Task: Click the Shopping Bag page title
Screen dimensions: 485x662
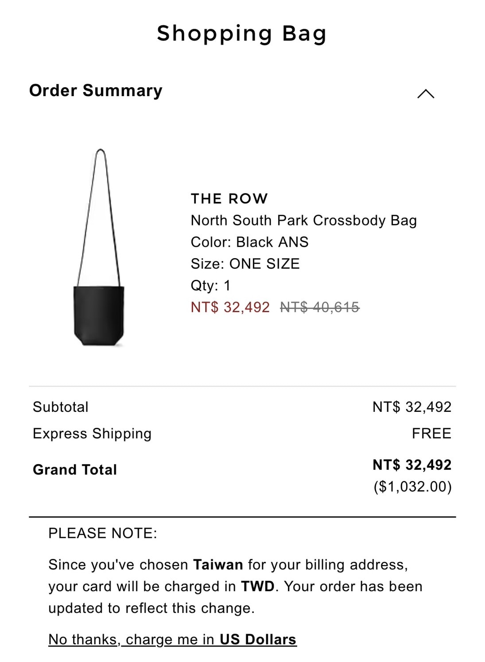Action: coord(242,34)
